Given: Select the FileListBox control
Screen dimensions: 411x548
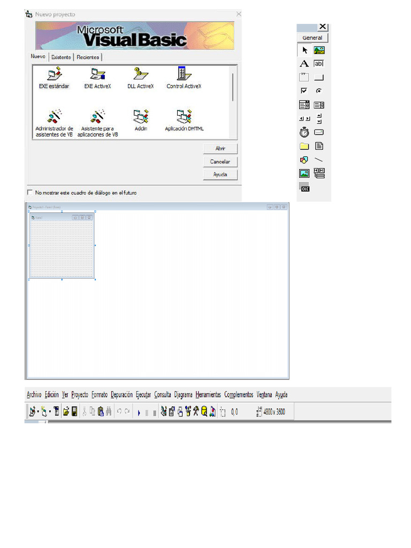Looking at the screenshot, I should point(319,146).
